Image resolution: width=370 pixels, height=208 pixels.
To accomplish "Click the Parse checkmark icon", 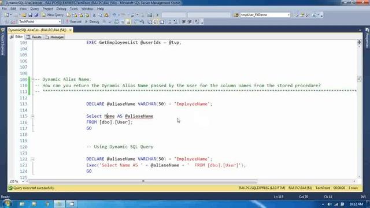I will (110, 22).
